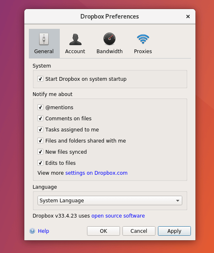Apply the preference changes
Screen dimensions: 214x253
coord(174,231)
